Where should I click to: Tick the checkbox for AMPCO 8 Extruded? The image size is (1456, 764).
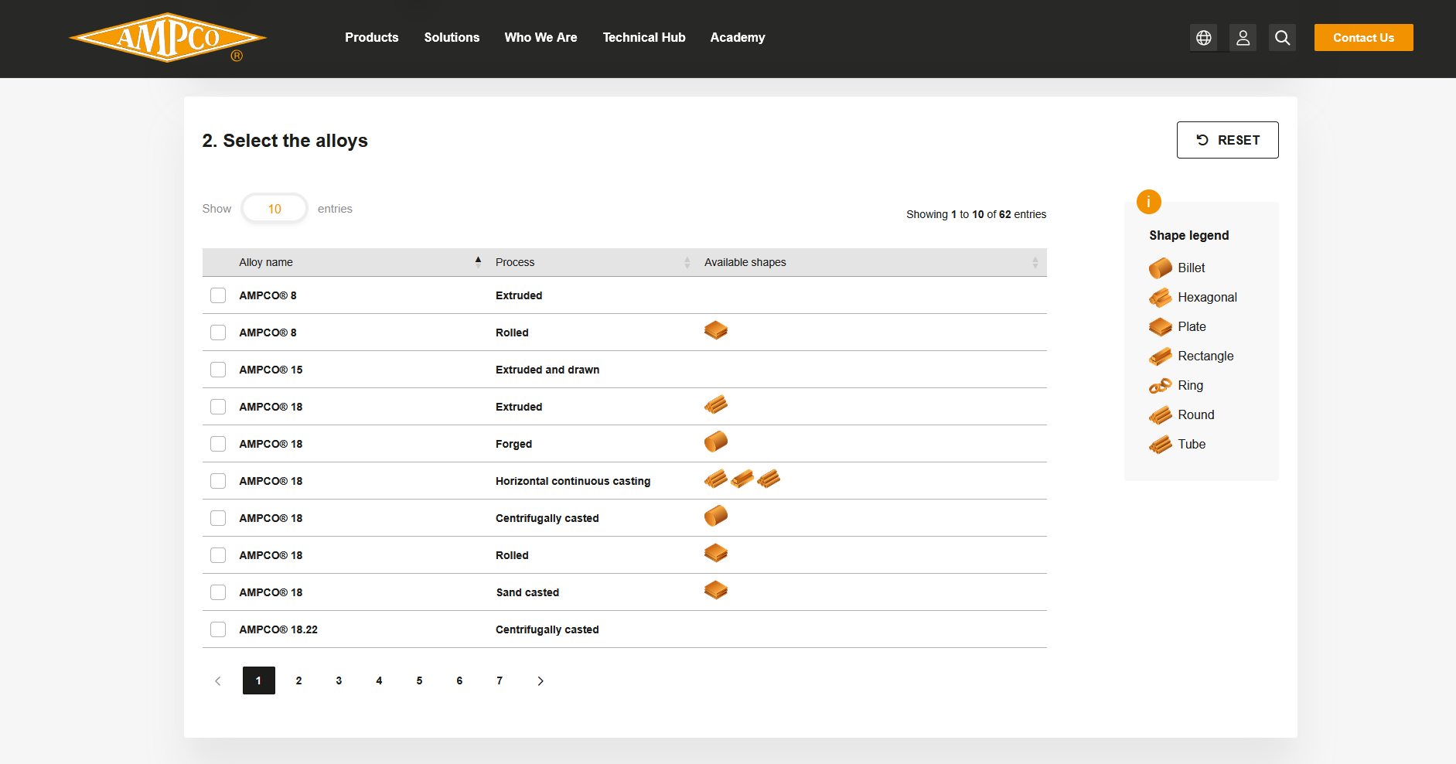tap(218, 295)
